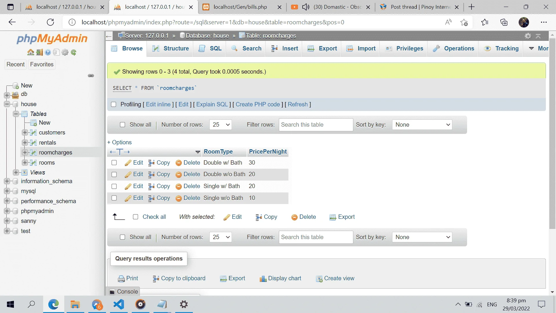Open File Explorer from taskbar

click(x=75, y=304)
